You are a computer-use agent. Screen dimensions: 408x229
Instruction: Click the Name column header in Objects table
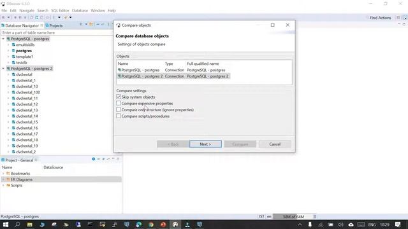coord(123,64)
